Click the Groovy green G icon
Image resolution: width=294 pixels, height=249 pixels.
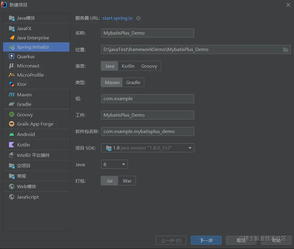click(x=12, y=114)
